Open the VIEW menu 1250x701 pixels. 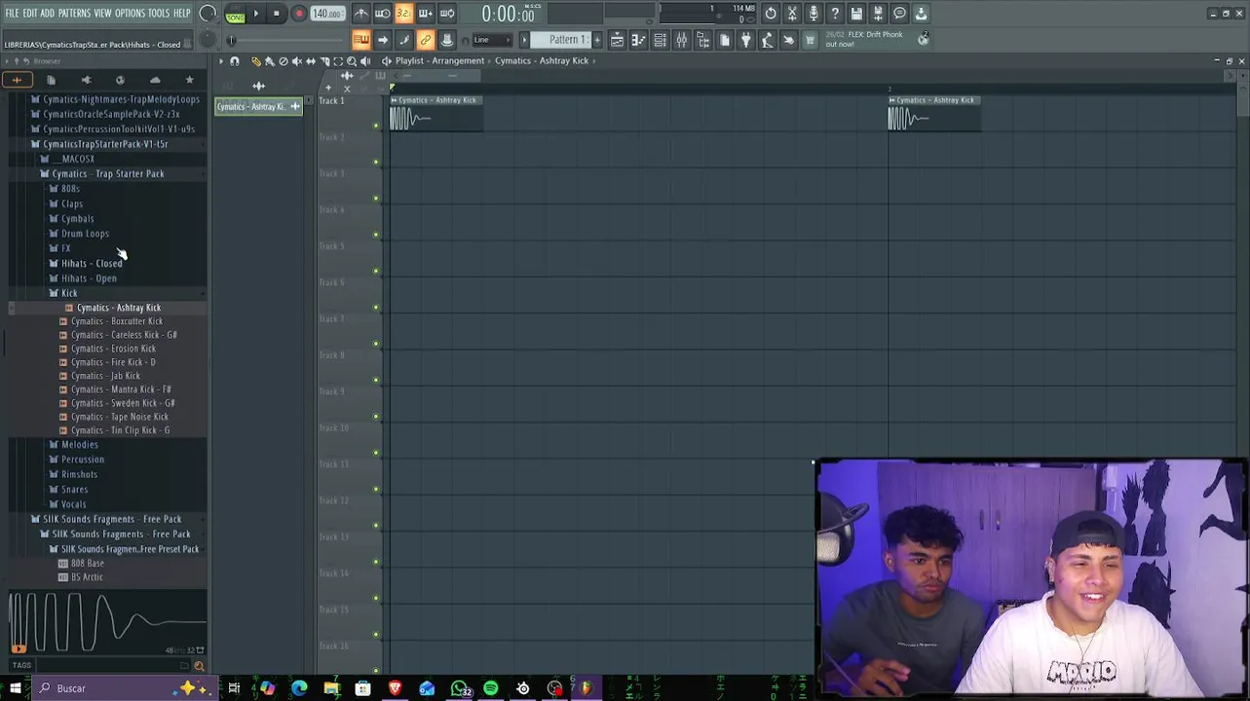click(102, 13)
